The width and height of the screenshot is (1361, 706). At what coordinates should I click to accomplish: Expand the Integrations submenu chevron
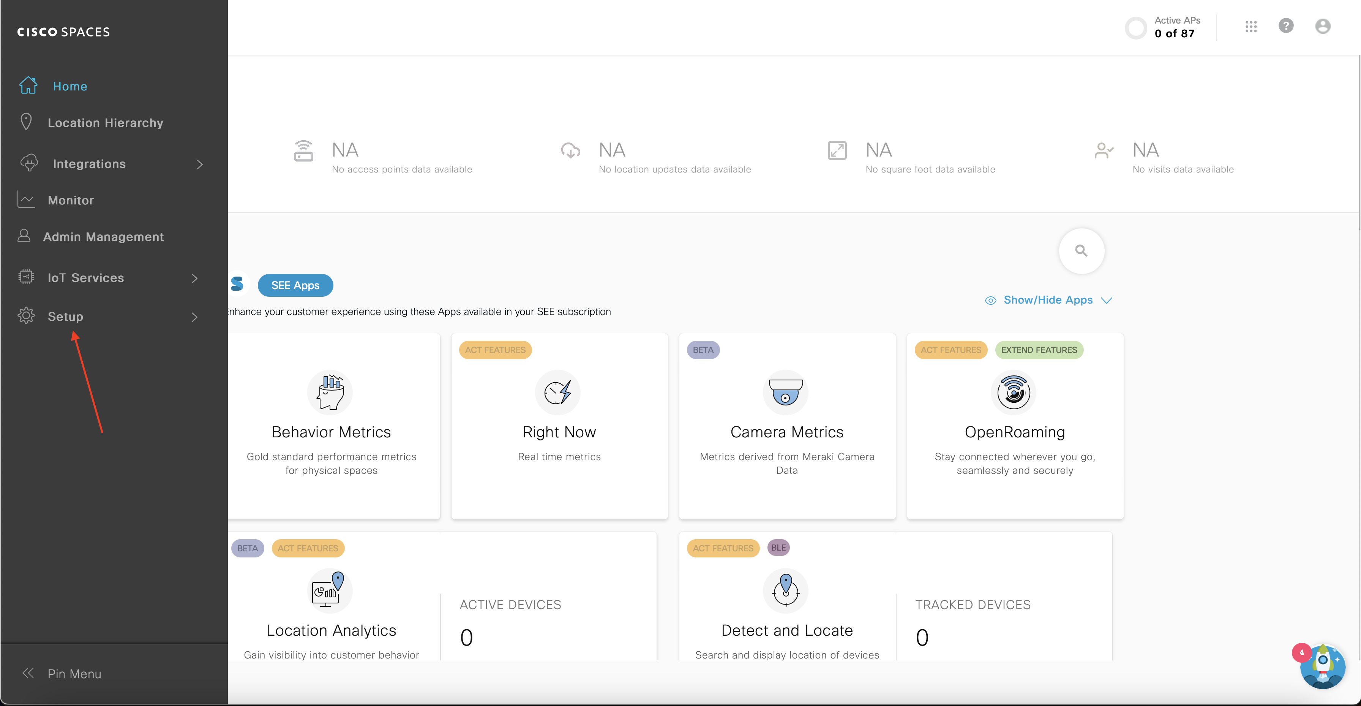pyautogui.click(x=200, y=165)
